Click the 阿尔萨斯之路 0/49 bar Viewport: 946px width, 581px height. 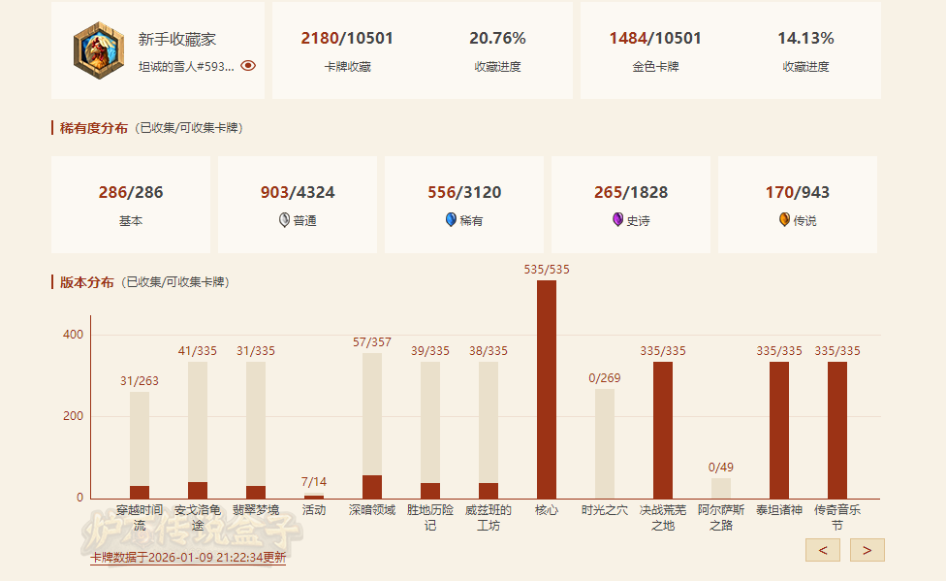(721, 488)
